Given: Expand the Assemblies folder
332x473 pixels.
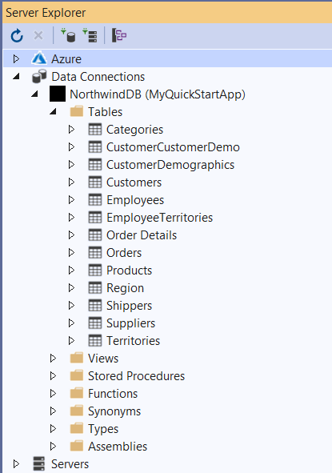Looking at the screenshot, I should coord(53,446).
